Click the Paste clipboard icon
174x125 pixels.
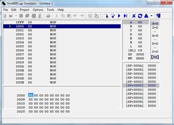tap(69, 16)
